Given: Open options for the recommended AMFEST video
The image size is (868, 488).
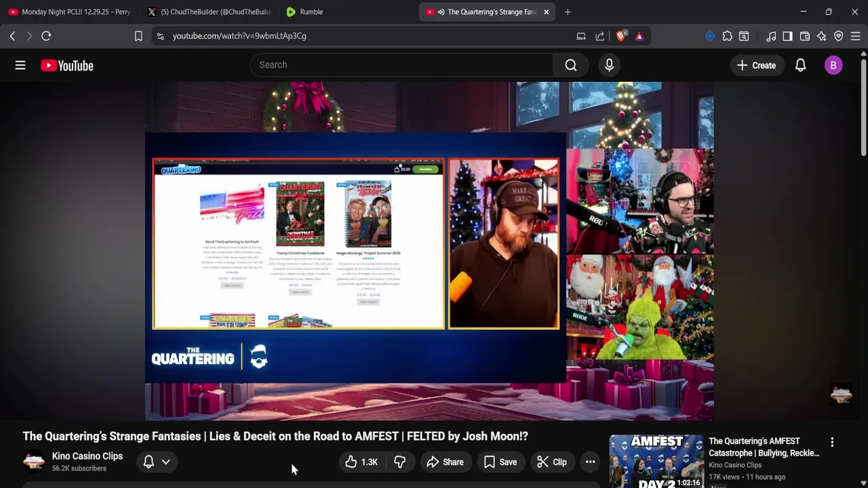Looking at the screenshot, I should click(x=832, y=443).
